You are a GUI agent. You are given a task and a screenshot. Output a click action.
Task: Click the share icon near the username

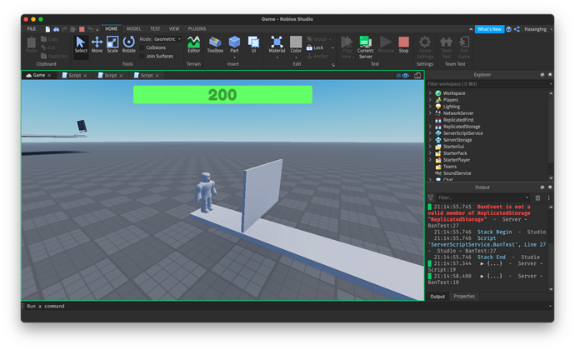click(x=517, y=29)
